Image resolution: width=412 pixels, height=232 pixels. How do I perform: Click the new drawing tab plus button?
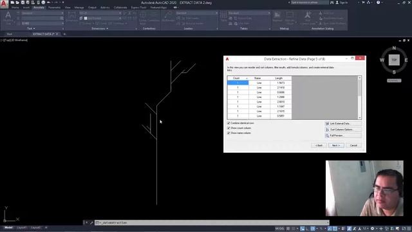64,34
